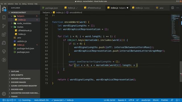This screenshot has width=182, height=102.
Task: Open package.json in explorer tree
Action: pos(24,52)
